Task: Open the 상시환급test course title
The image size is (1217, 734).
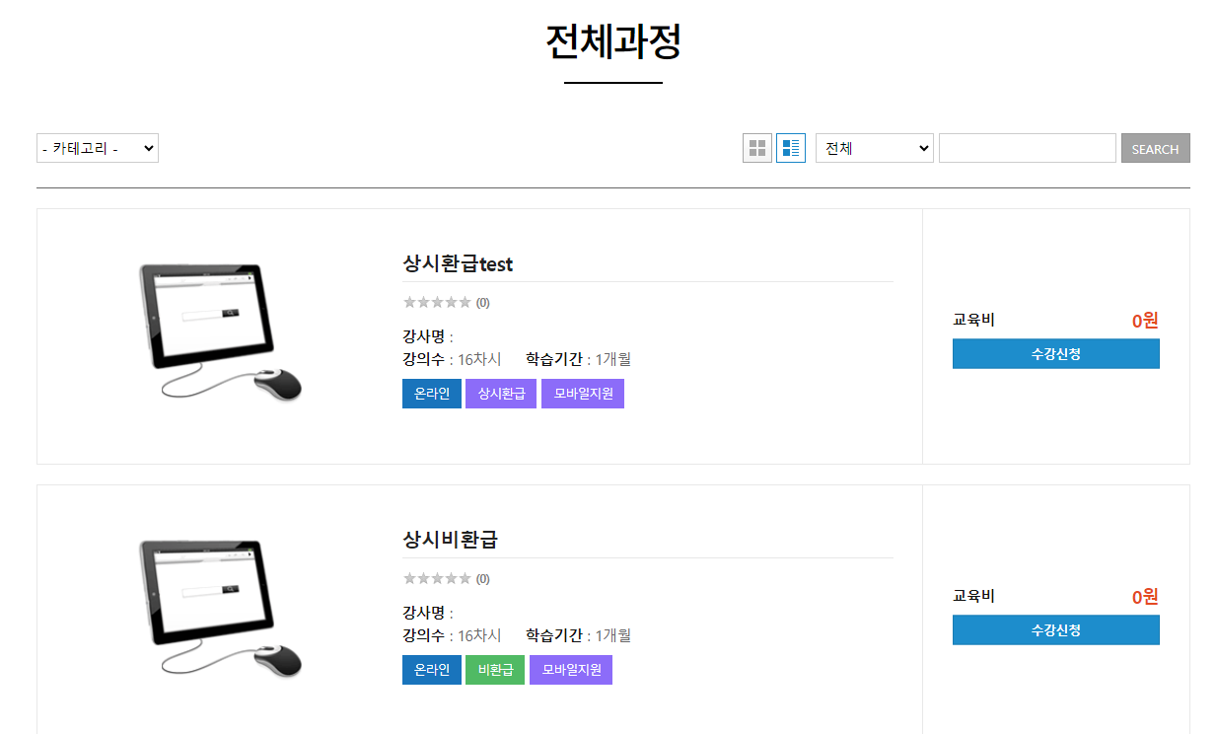Action: coord(458,263)
